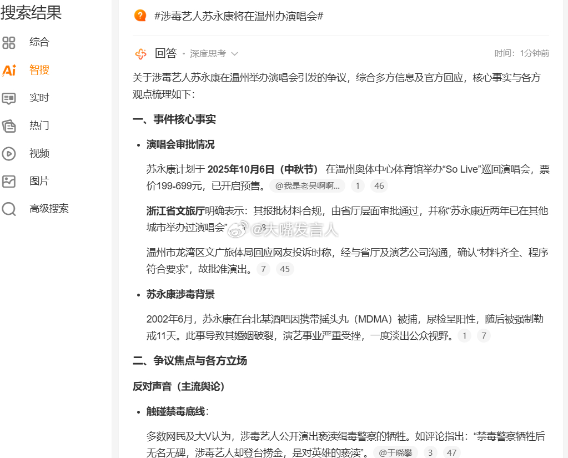Switch to 图片 results

[39, 181]
